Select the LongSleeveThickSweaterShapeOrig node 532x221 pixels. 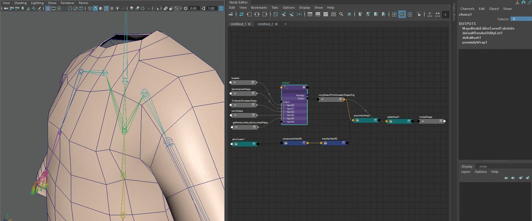point(331,99)
